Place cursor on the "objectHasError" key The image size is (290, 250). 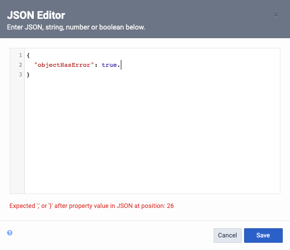[64, 65]
